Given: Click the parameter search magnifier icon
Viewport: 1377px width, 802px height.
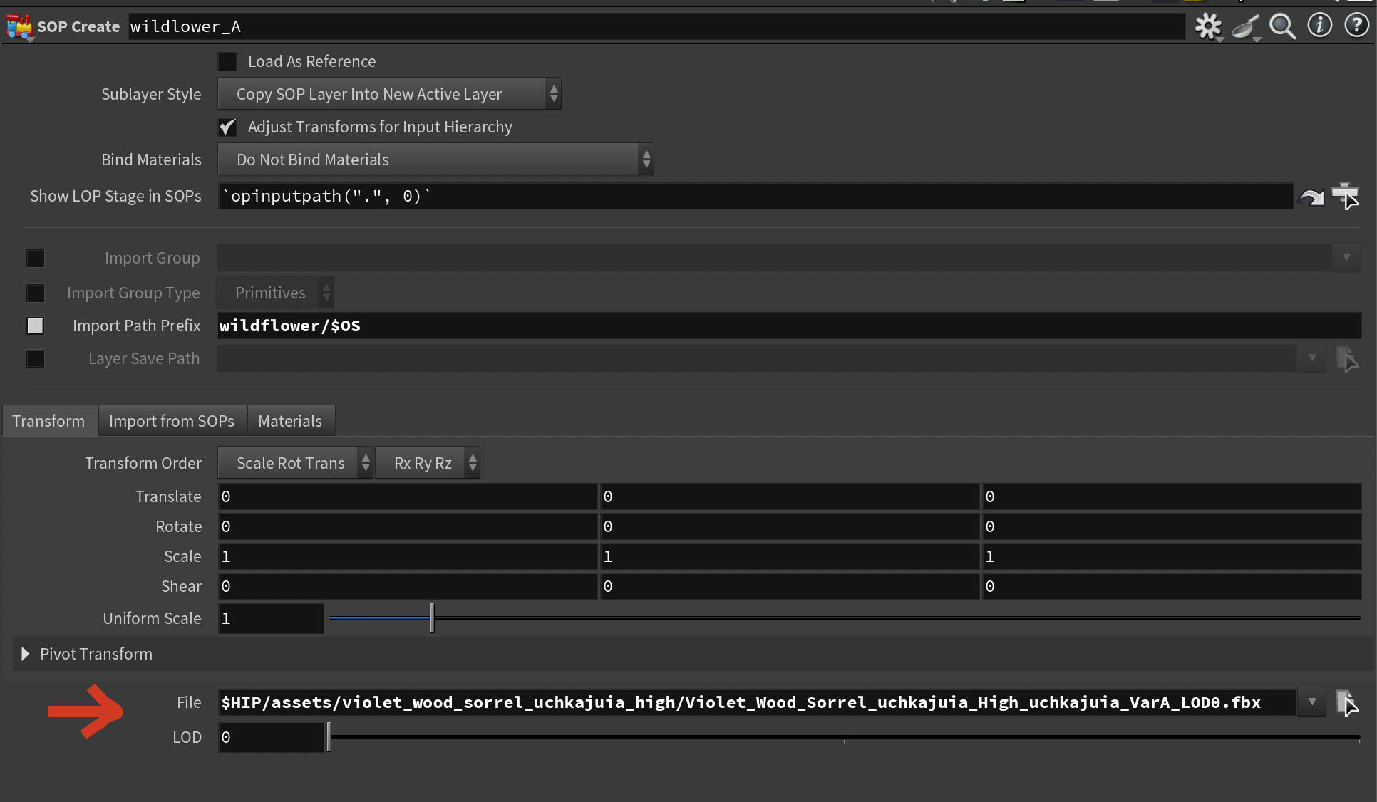Looking at the screenshot, I should click(1282, 27).
